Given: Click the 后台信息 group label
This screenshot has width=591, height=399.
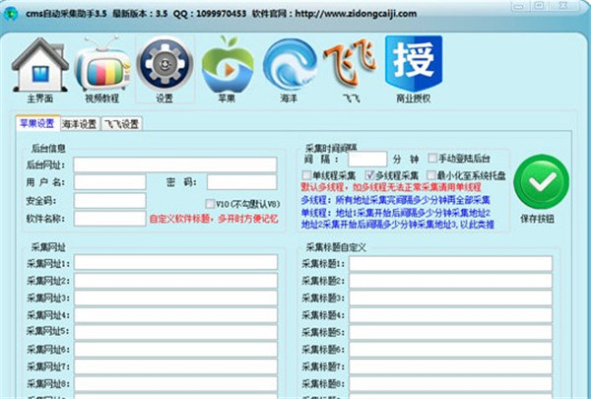Looking at the screenshot, I should click(x=48, y=148).
